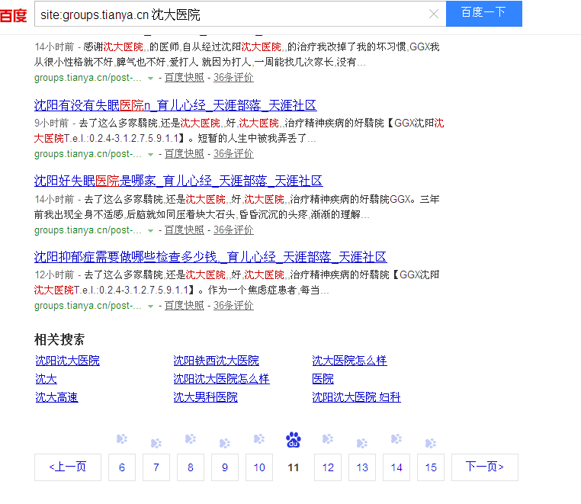Click paw icon above page 15

pos(431,443)
